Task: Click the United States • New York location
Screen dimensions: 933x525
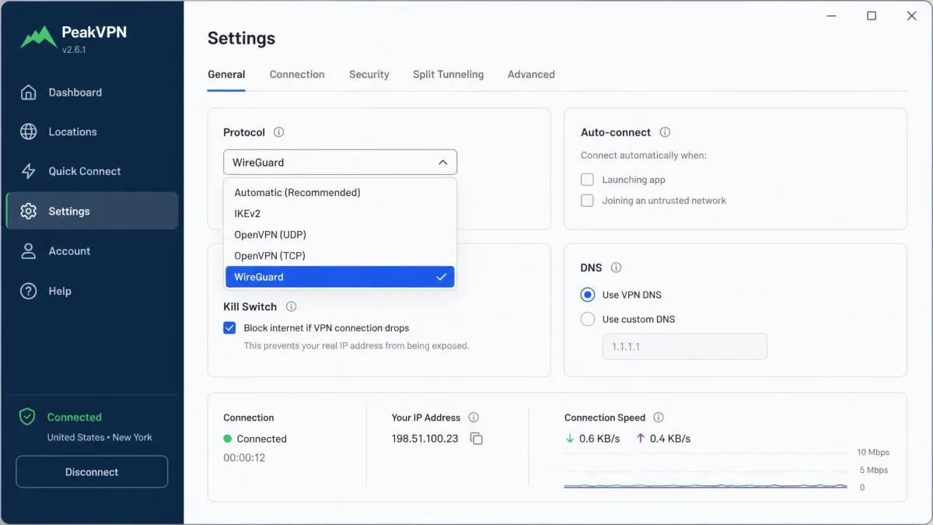Action: pos(100,438)
